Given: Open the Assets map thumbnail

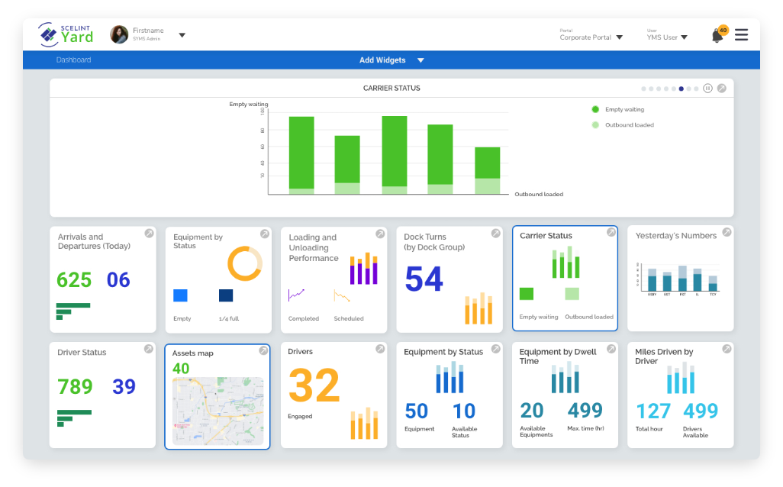Looking at the screenshot, I should (217, 411).
